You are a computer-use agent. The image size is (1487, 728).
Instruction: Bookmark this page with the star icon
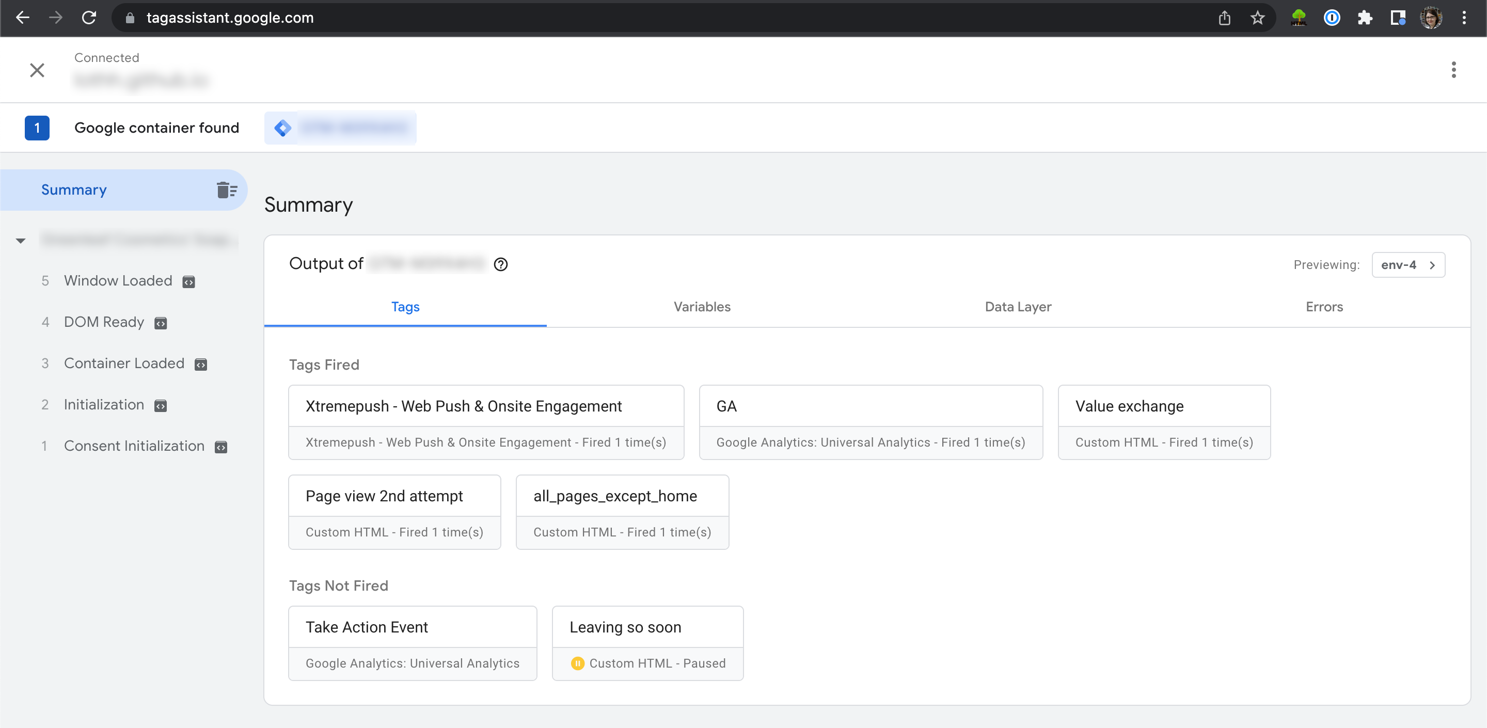(x=1257, y=18)
